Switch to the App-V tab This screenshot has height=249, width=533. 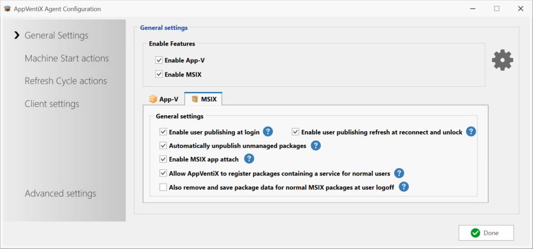click(x=163, y=98)
